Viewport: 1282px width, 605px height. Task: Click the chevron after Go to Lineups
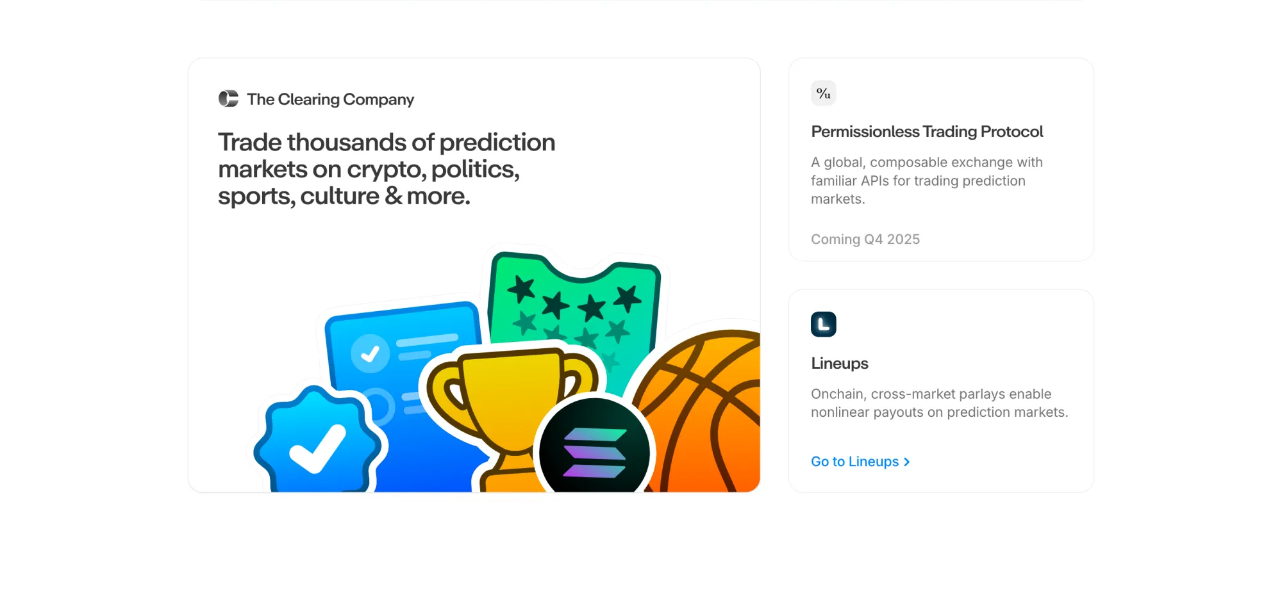[906, 462]
